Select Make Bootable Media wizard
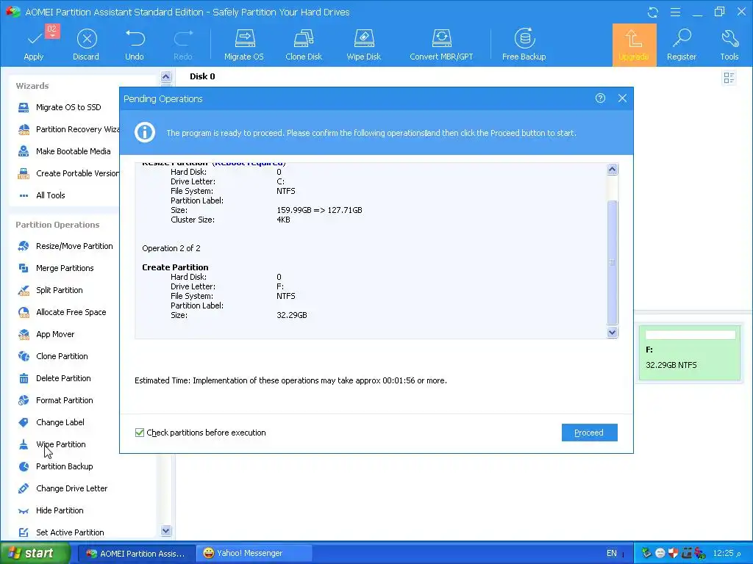The width and height of the screenshot is (753, 564). [64, 151]
